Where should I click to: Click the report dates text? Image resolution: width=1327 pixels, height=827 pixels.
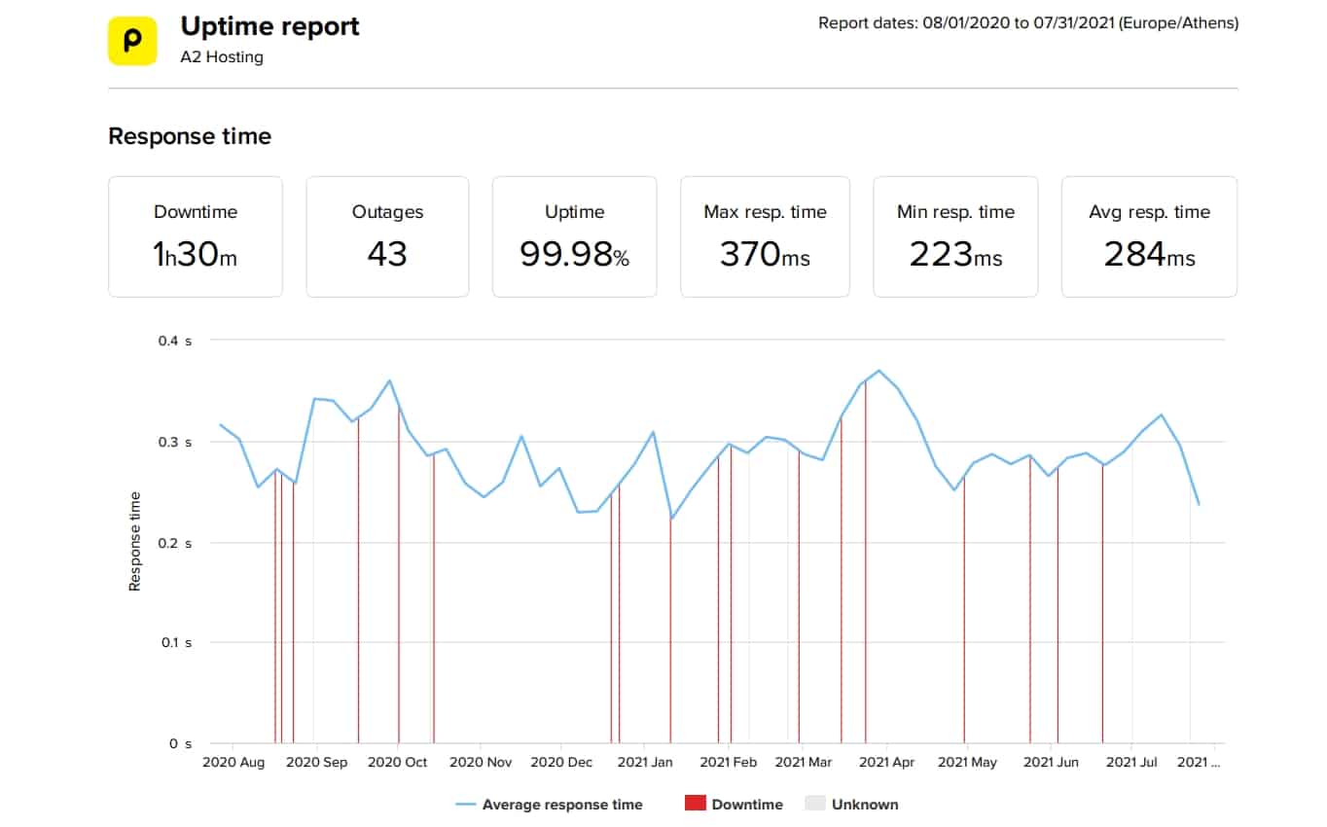pos(1028,22)
